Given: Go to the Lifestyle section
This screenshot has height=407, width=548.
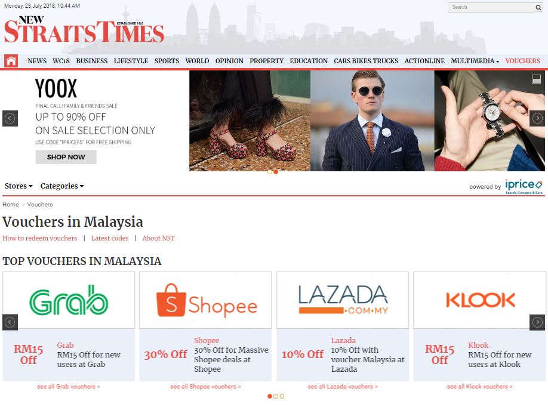Looking at the screenshot, I should point(131,61).
